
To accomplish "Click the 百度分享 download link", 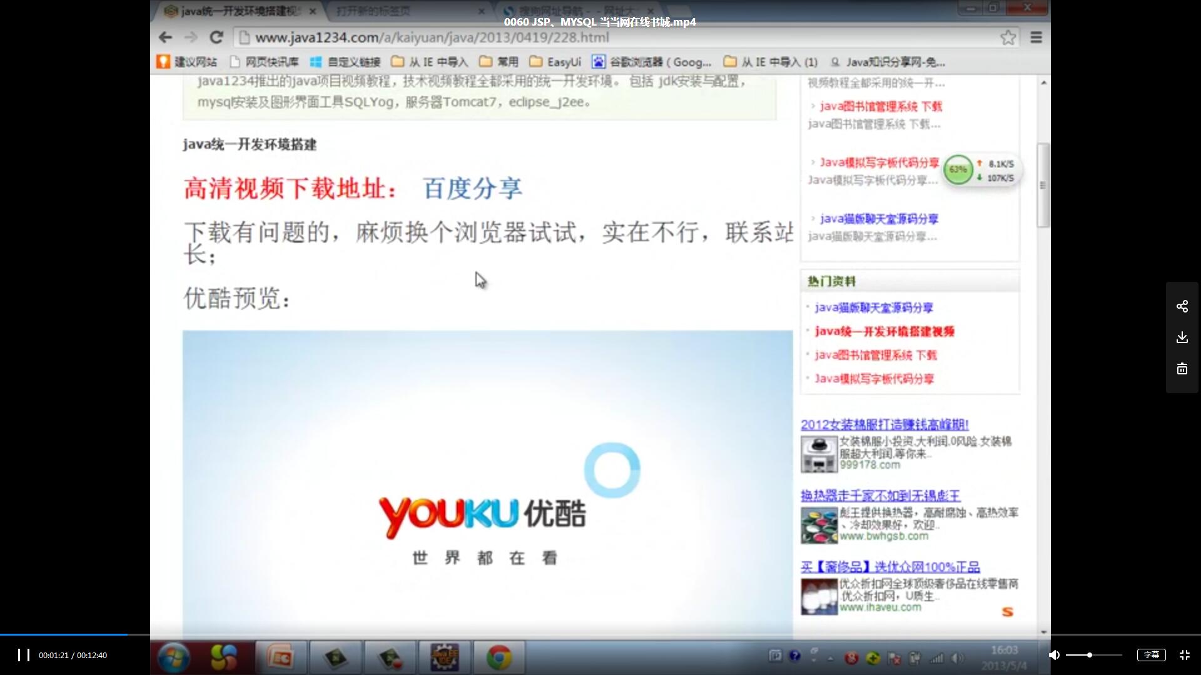I will (x=472, y=188).
